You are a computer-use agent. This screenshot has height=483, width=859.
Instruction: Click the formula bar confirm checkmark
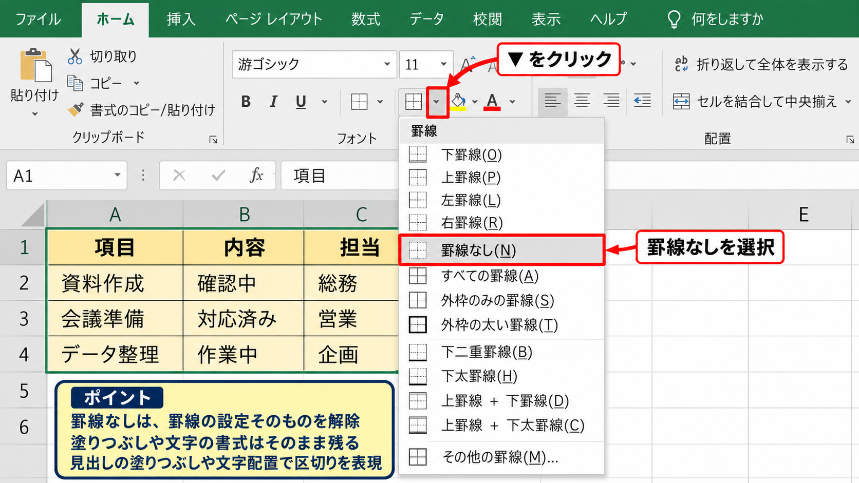(218, 176)
